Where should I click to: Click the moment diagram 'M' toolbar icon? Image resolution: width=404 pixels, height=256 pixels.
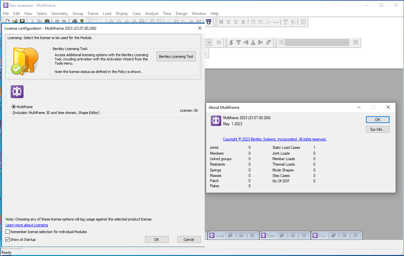coord(221,22)
